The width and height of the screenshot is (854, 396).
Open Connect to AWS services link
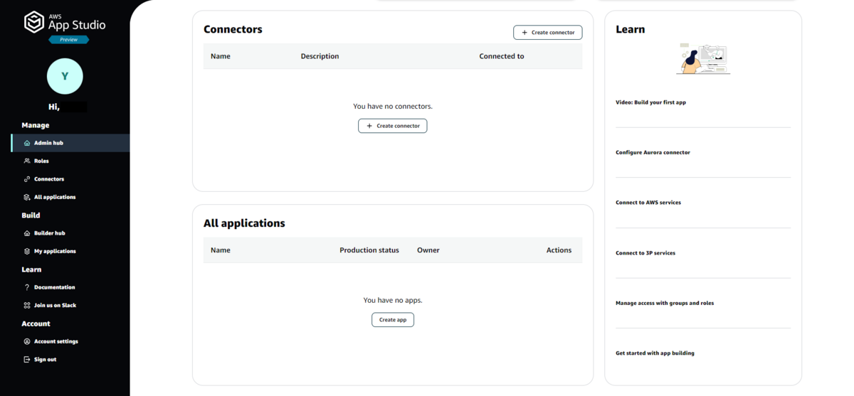648,203
